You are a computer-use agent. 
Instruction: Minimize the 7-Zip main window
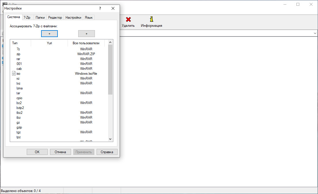[x=285, y=4]
